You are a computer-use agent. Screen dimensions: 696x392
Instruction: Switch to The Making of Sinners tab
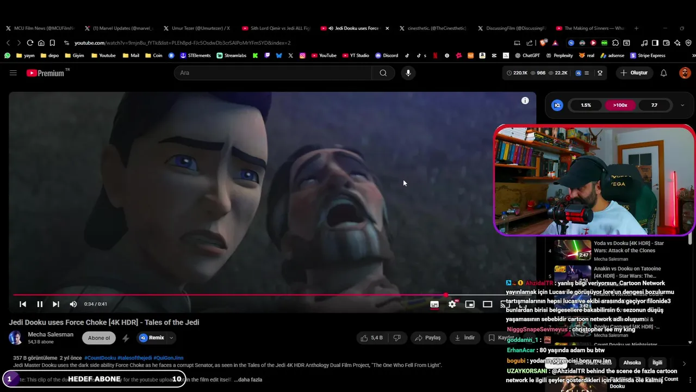(x=592, y=28)
